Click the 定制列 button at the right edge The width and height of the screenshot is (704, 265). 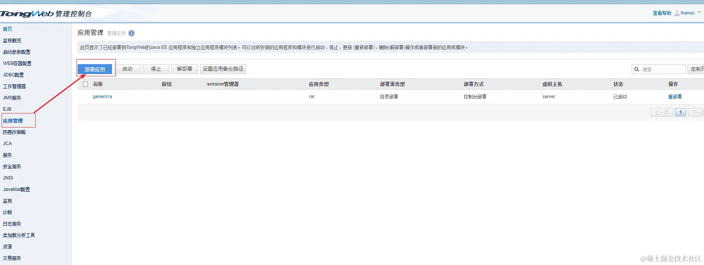(697, 69)
